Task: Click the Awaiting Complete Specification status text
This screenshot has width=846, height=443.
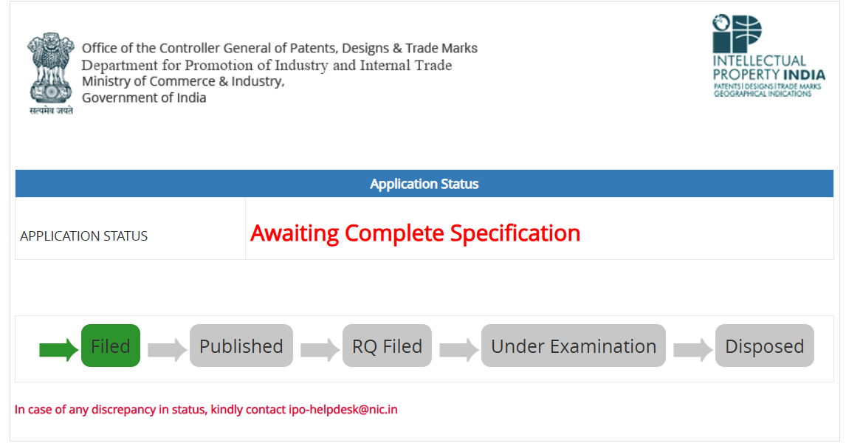Action: tap(415, 233)
